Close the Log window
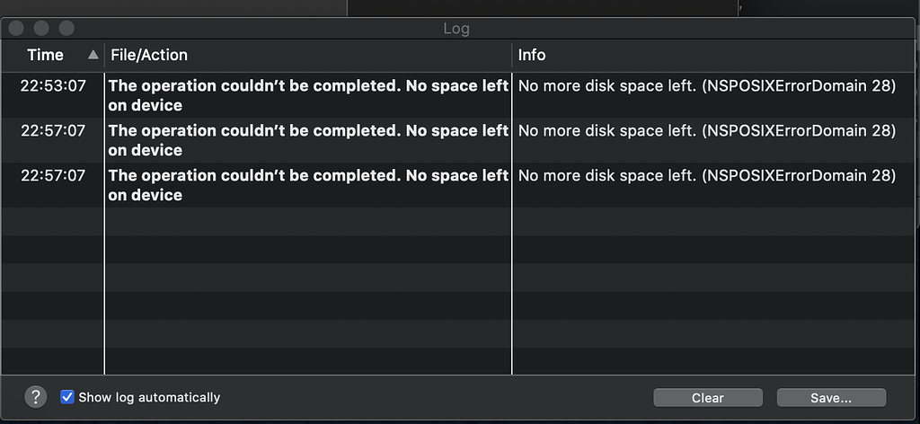The height and width of the screenshot is (424, 920). (x=16, y=28)
